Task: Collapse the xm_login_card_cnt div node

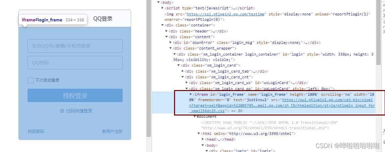Action: point(183,77)
